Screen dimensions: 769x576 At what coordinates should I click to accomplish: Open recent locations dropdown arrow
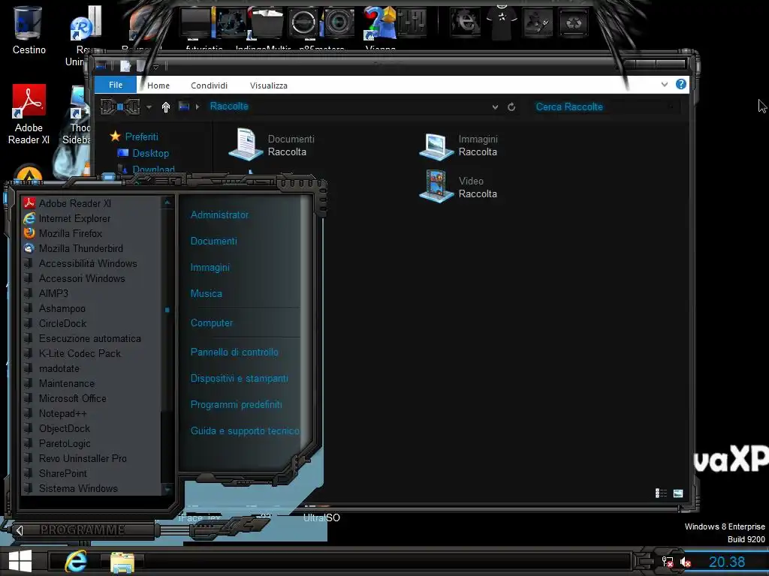click(149, 106)
